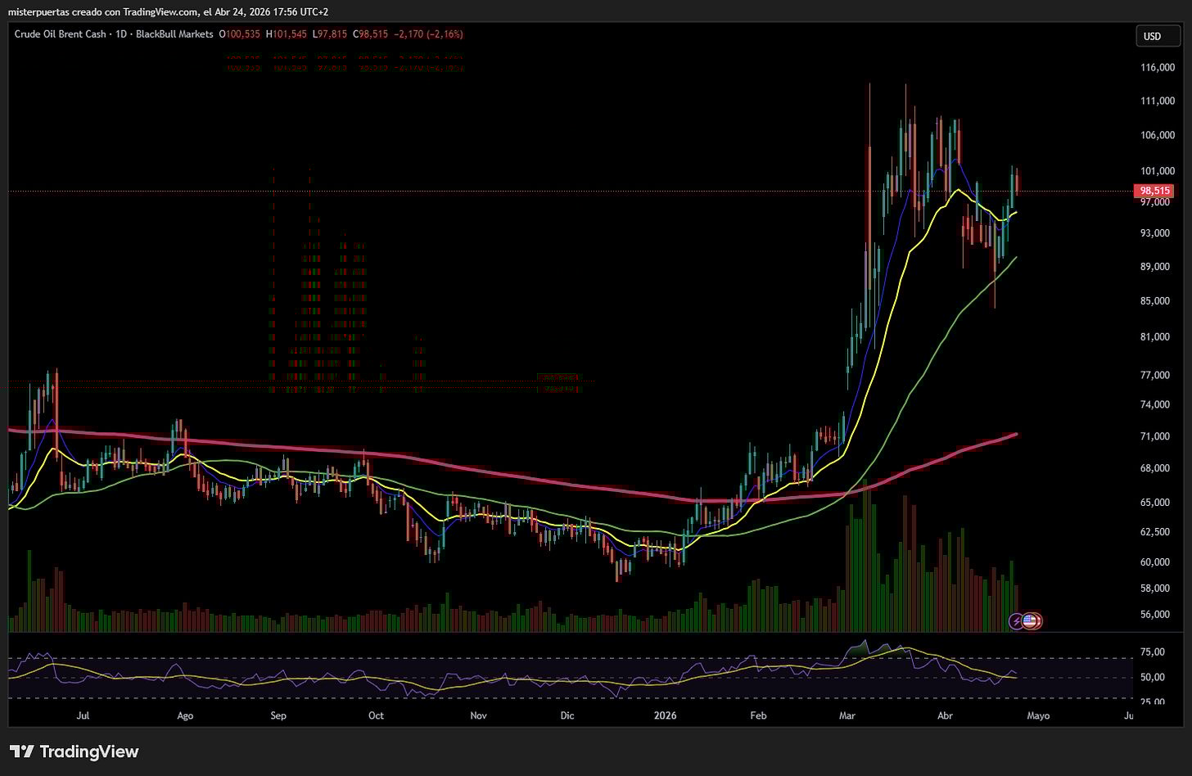Click the '116,000' price axis label

pos(1157,67)
